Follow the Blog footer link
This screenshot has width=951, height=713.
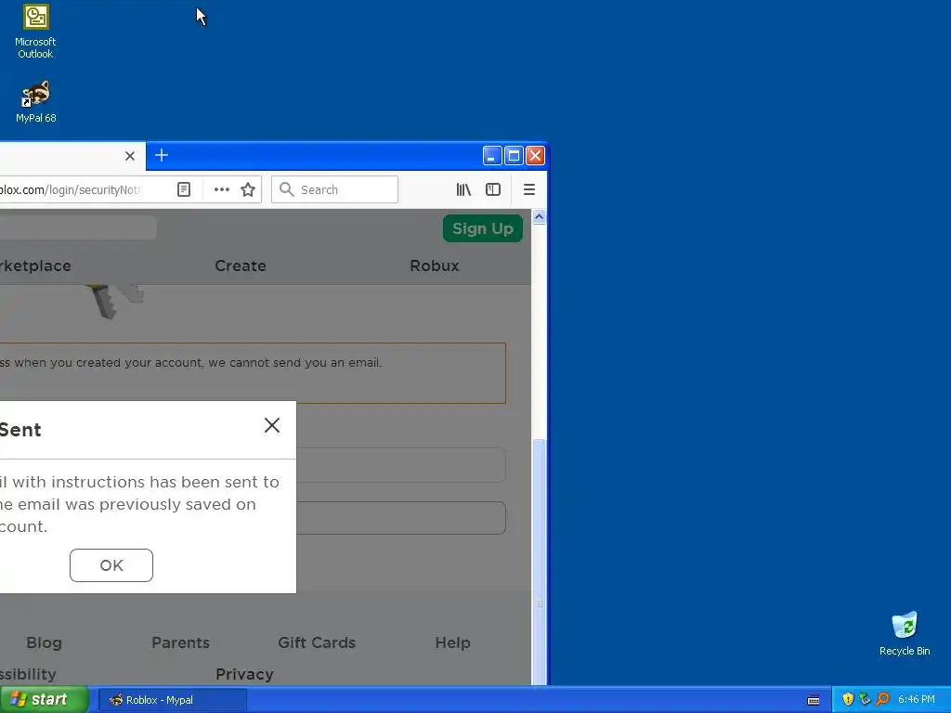45,642
